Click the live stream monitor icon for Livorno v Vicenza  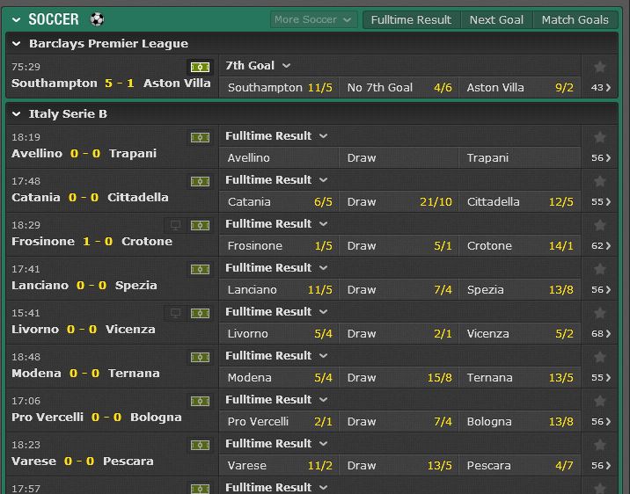[175, 314]
